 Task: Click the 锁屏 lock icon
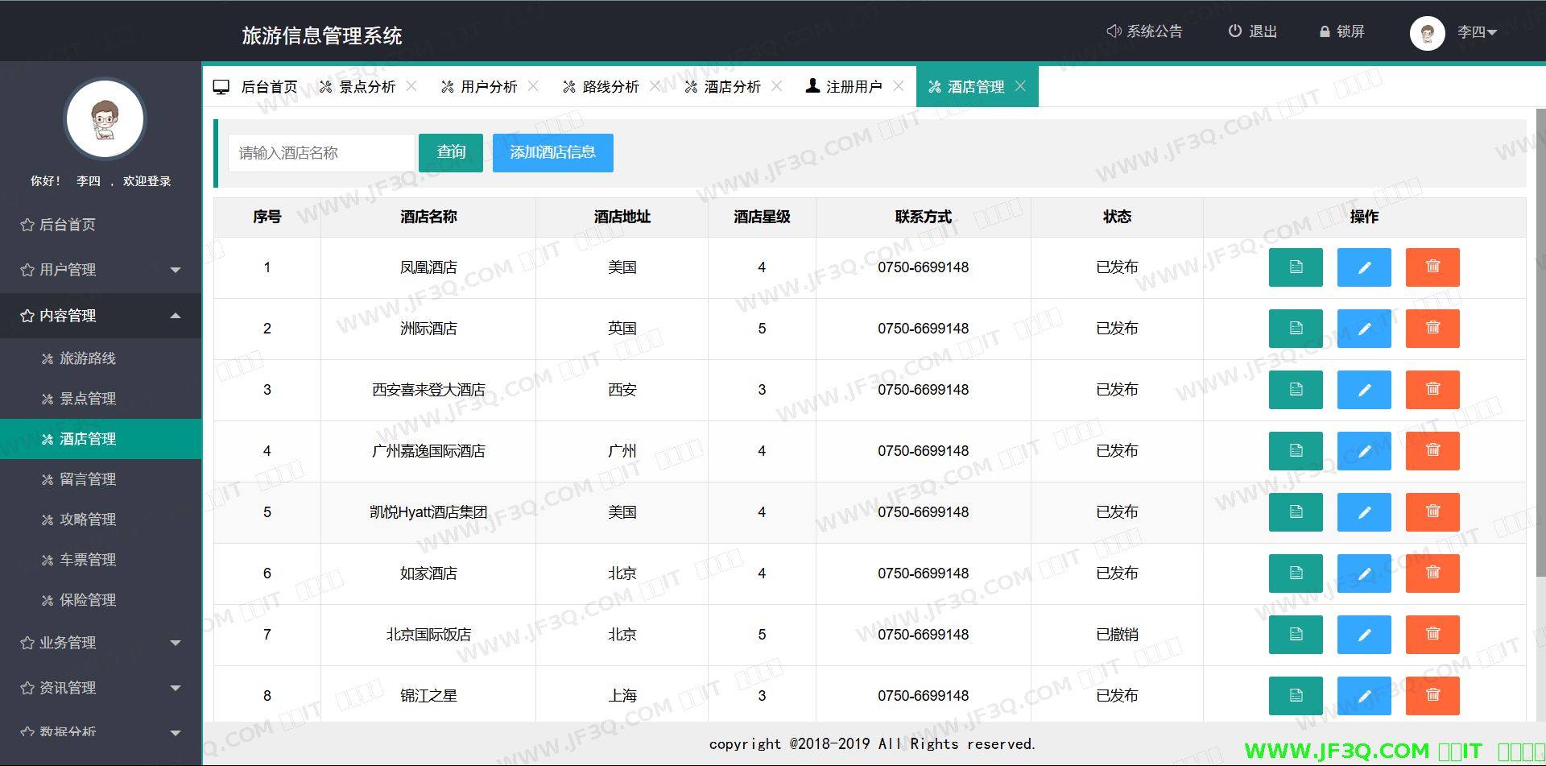[x=1324, y=32]
